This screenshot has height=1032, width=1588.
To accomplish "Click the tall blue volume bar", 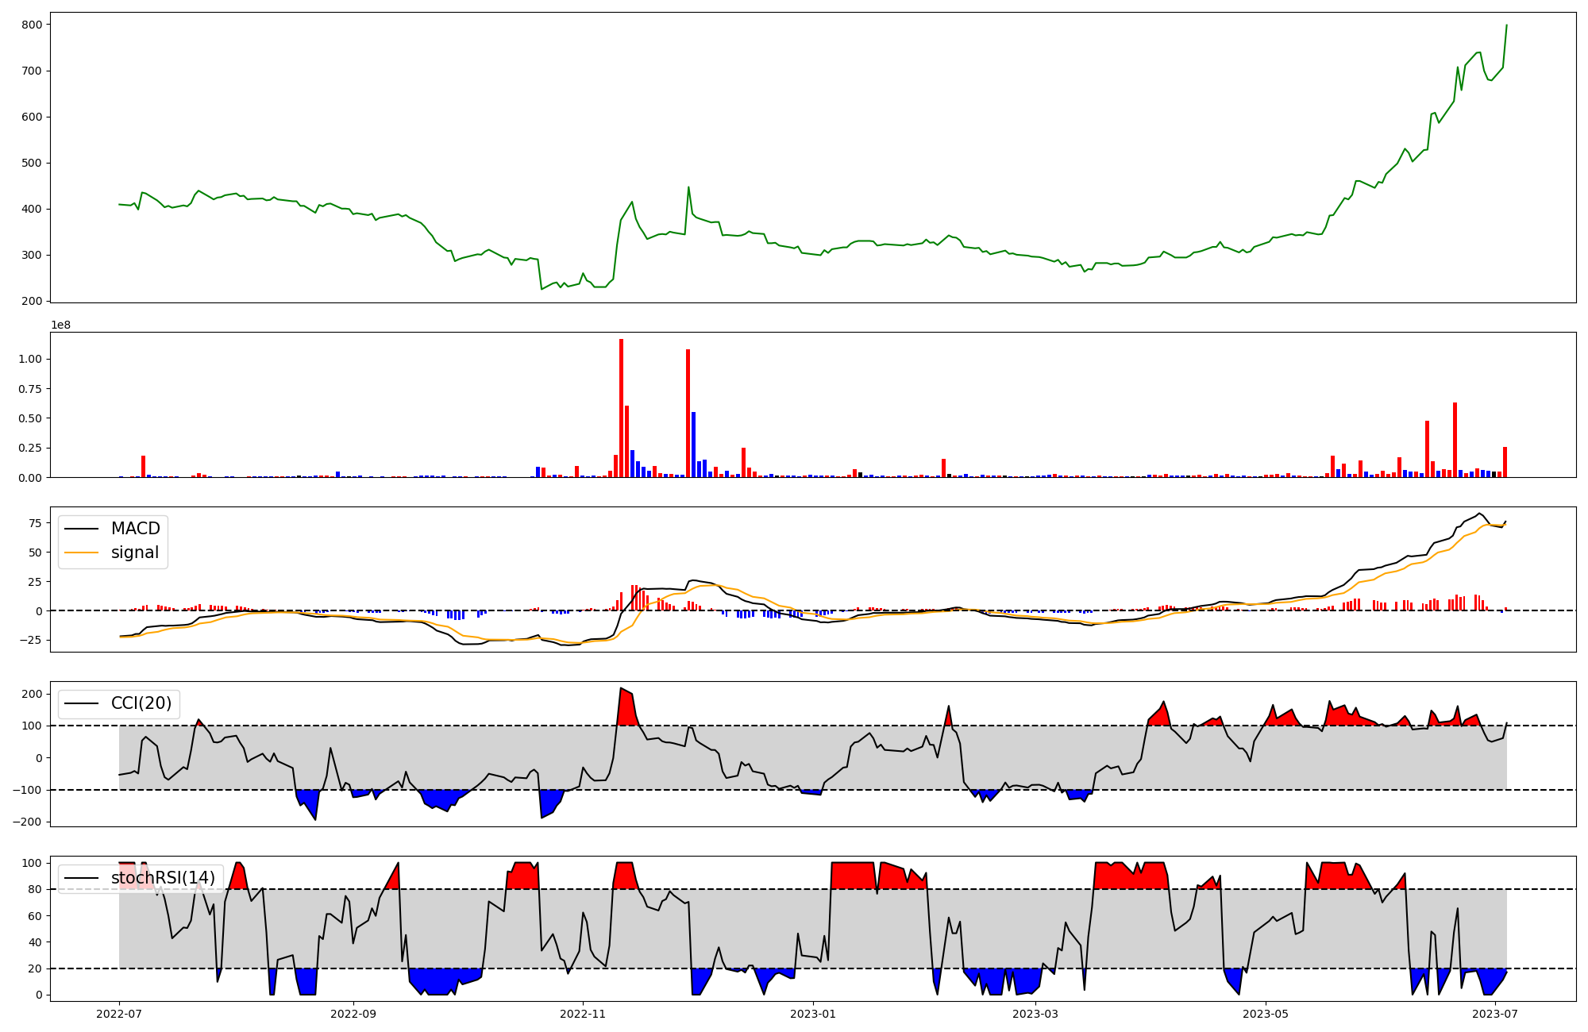I will (x=693, y=445).
